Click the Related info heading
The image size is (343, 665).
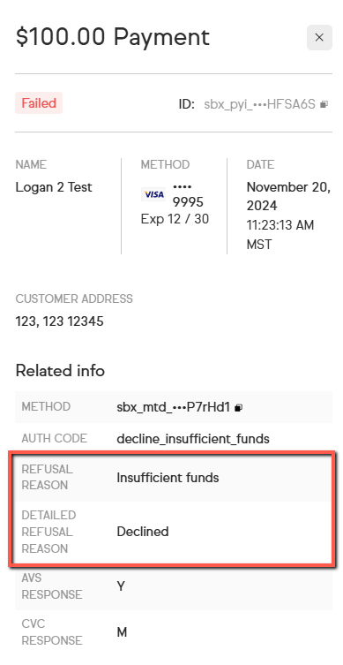pos(60,371)
